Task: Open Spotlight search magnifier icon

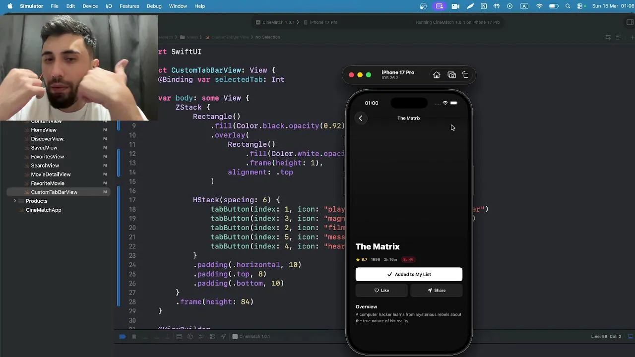Action: (x=568, y=6)
